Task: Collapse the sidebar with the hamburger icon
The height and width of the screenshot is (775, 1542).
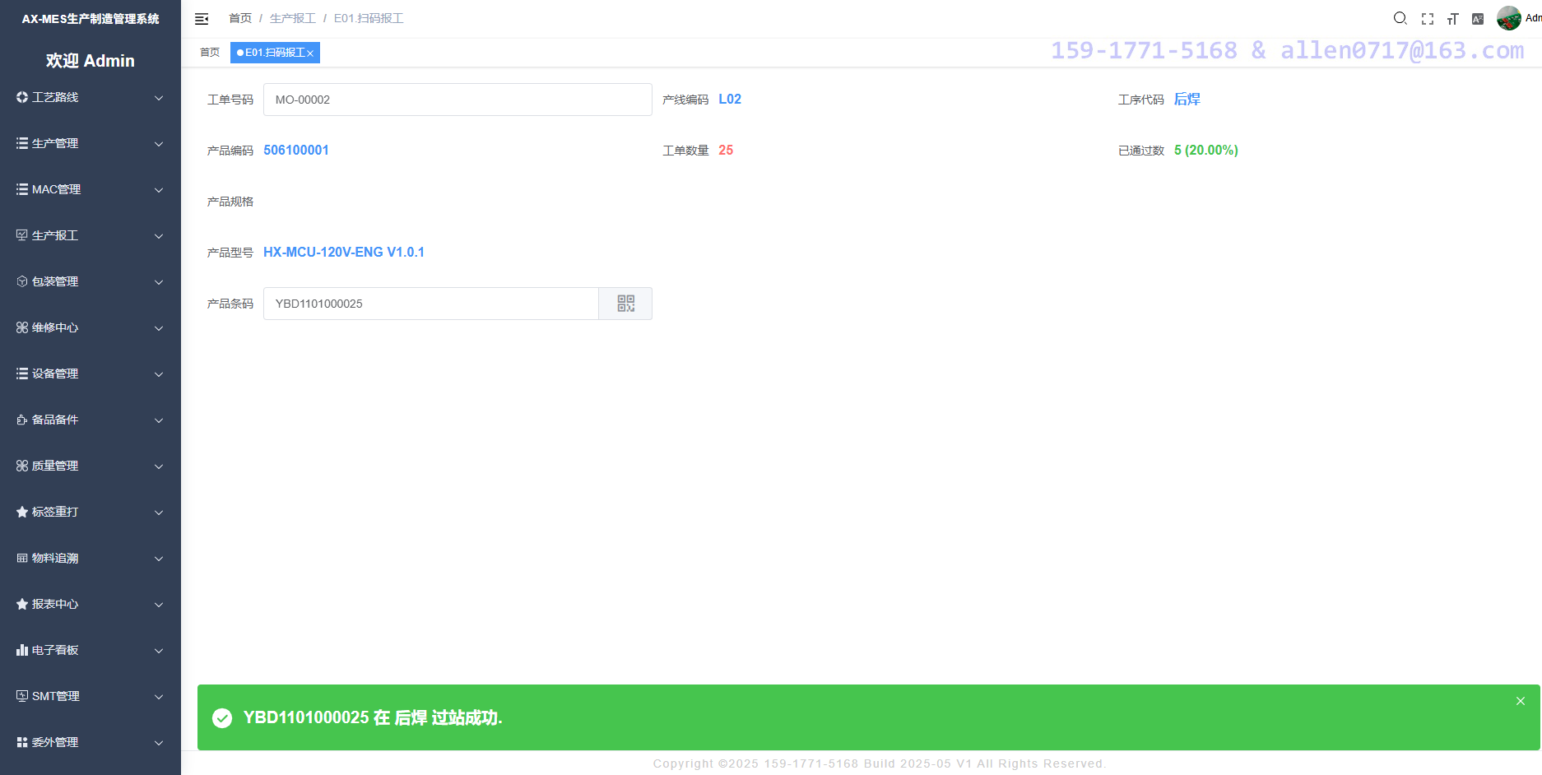Action: (202, 18)
